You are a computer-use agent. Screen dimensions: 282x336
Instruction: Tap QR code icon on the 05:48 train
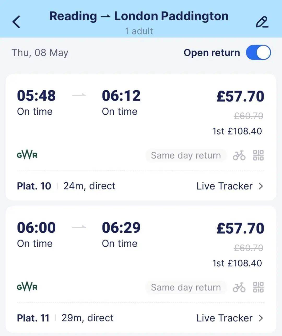coord(258,155)
